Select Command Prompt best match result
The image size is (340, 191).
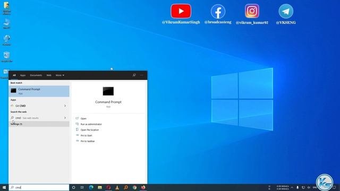(39, 91)
